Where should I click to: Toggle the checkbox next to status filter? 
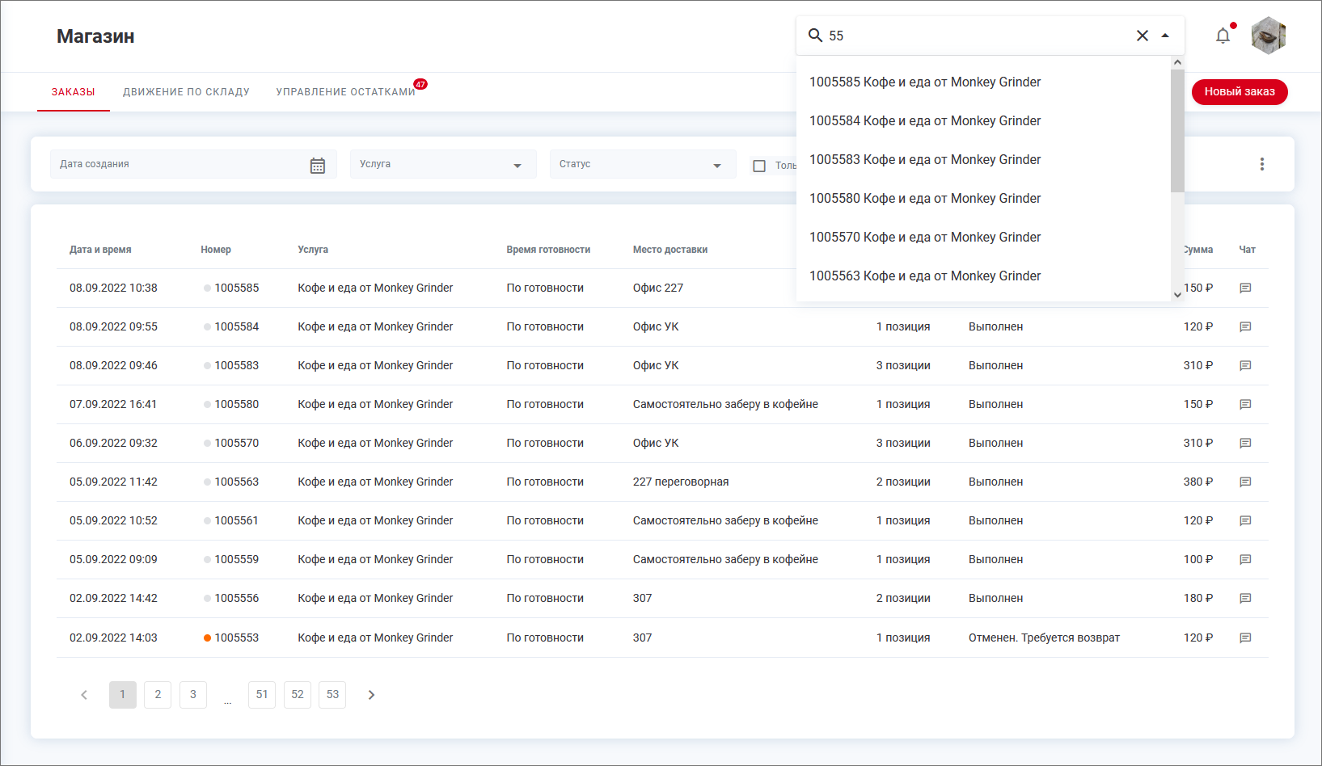759,166
